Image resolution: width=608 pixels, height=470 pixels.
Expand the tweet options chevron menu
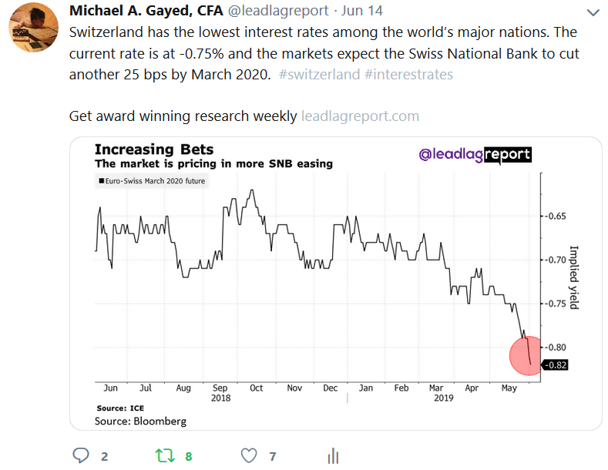(593, 12)
